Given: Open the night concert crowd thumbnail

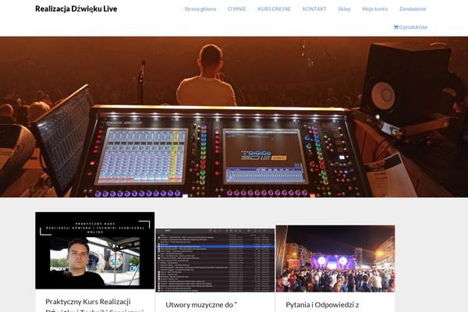Looking at the screenshot, I should [x=335, y=259].
